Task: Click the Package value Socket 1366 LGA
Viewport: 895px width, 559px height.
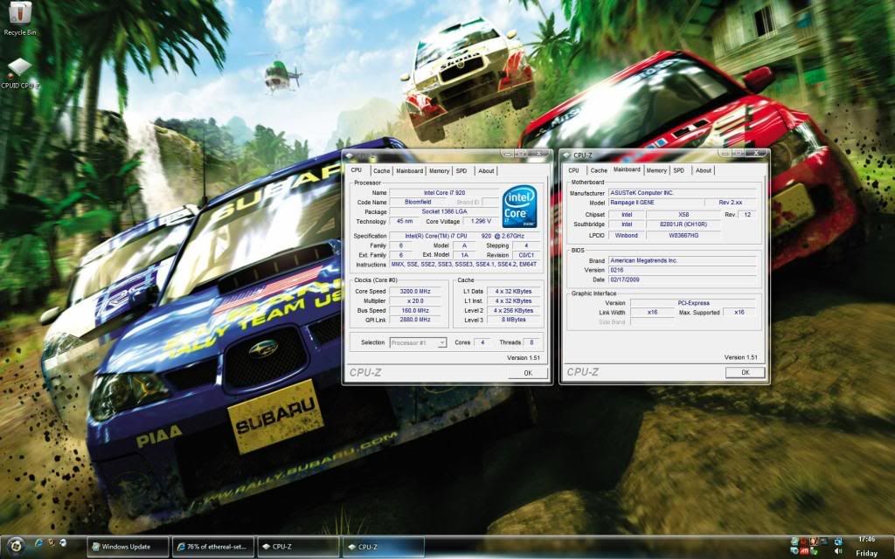Action: point(444,211)
